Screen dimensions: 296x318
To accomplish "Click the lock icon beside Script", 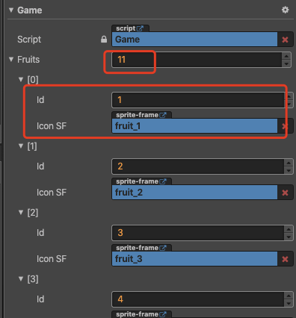I will (104, 40).
